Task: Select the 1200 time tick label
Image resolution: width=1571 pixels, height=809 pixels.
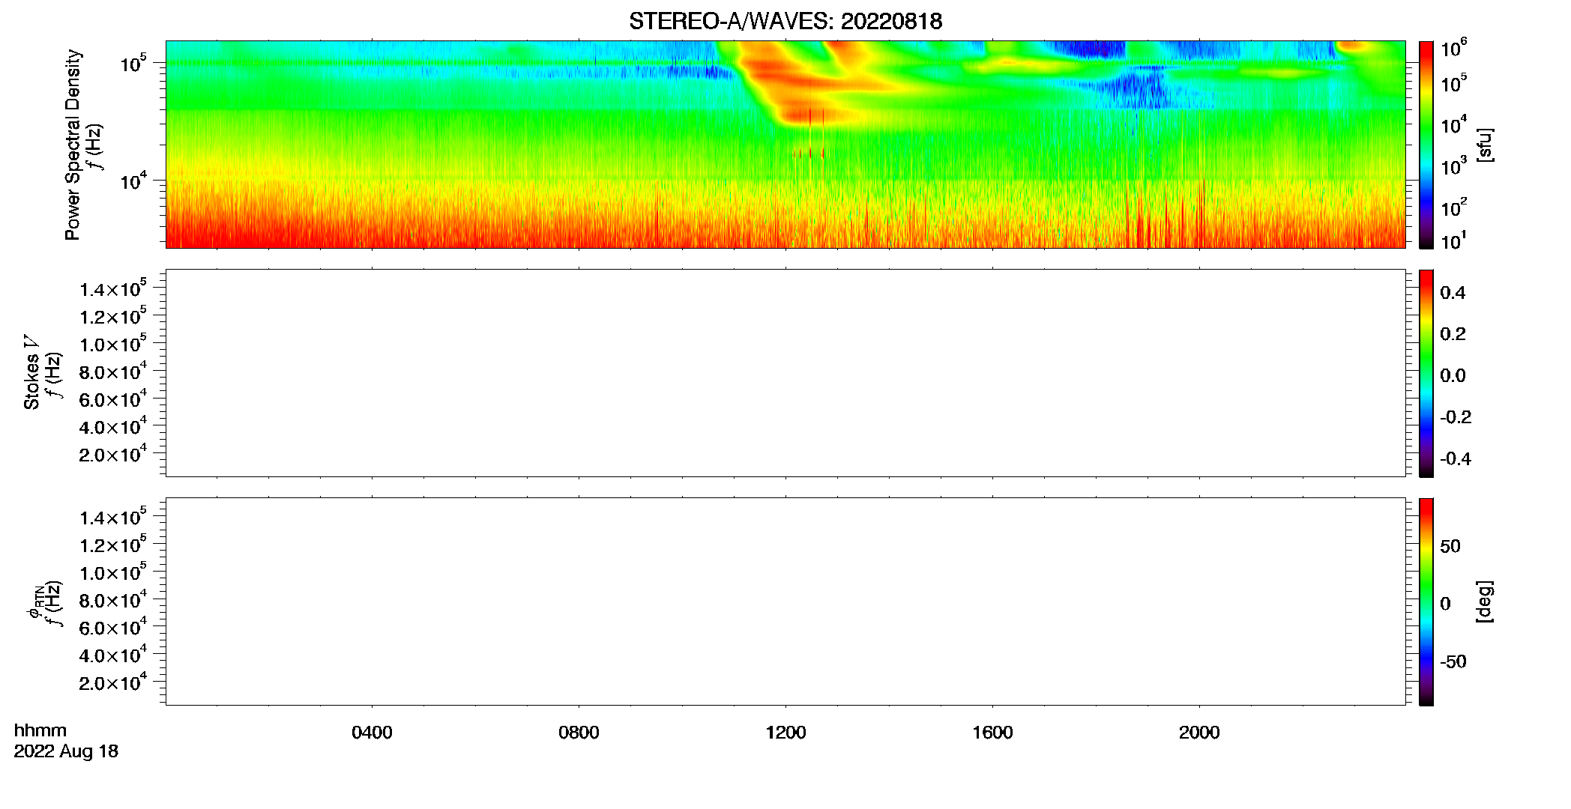Action: tap(785, 733)
